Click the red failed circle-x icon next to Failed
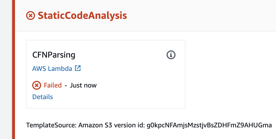276x139 pixels. (37, 85)
